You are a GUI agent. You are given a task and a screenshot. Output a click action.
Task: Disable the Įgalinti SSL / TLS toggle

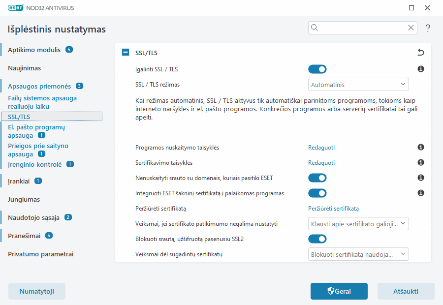click(x=317, y=69)
